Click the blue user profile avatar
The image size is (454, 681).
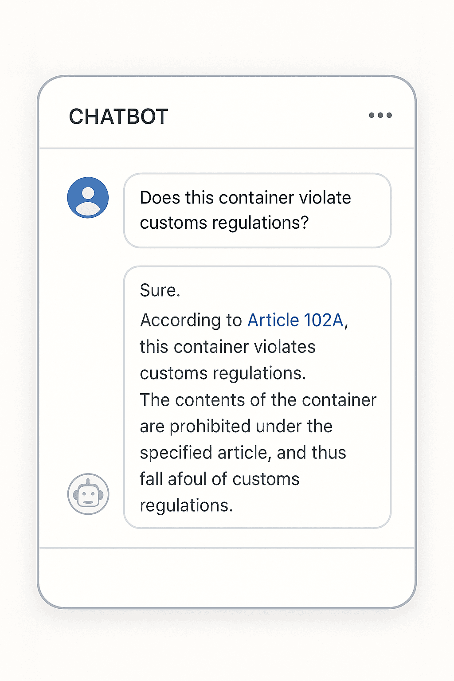click(x=88, y=197)
